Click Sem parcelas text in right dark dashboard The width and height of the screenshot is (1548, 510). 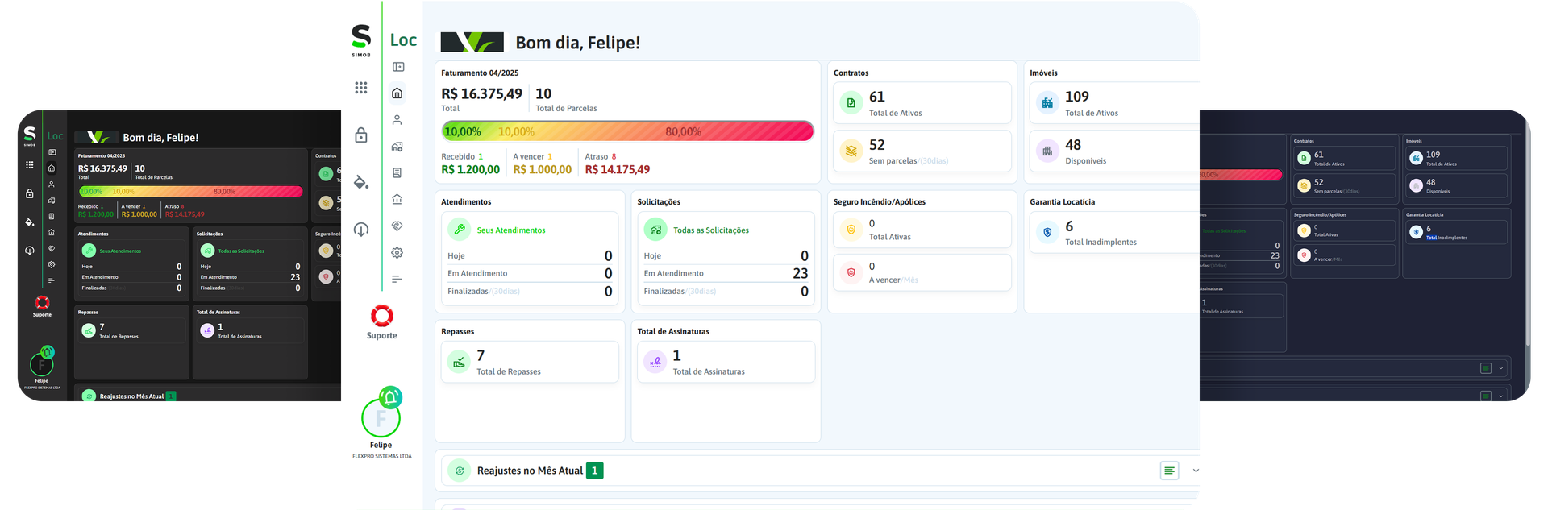tap(1327, 192)
